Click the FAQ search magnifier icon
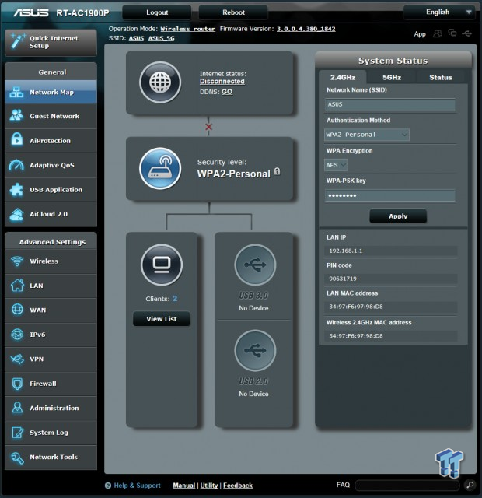The image size is (482, 498). pos(470,485)
